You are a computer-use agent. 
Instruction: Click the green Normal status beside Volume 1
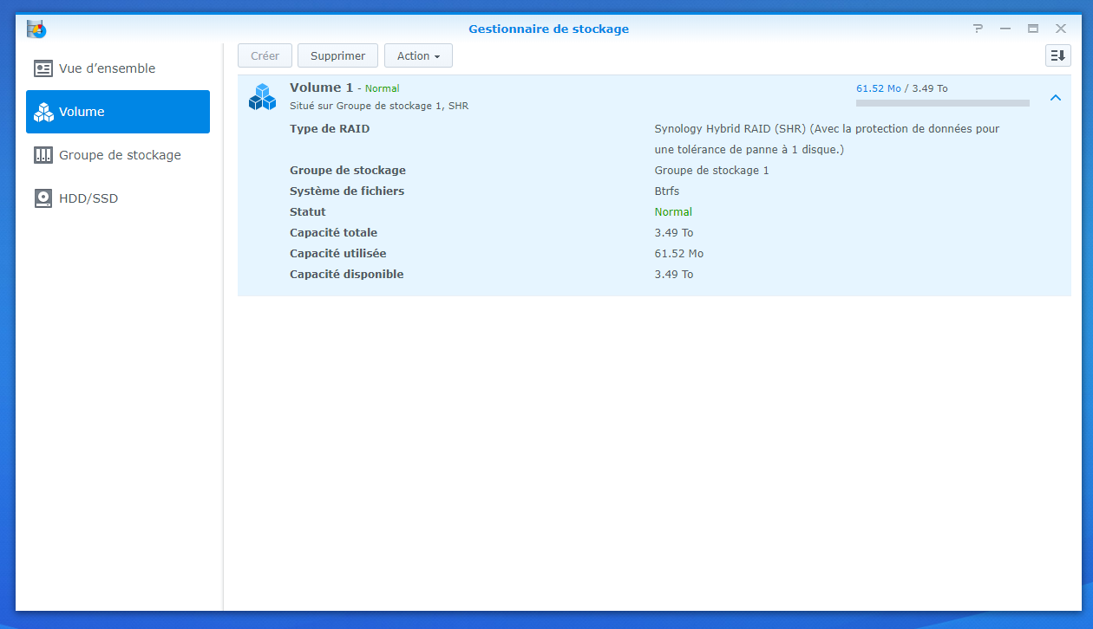(x=382, y=88)
